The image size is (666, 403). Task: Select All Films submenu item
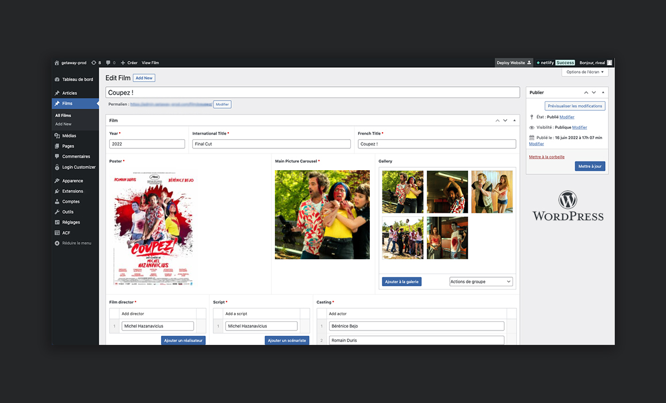(63, 116)
